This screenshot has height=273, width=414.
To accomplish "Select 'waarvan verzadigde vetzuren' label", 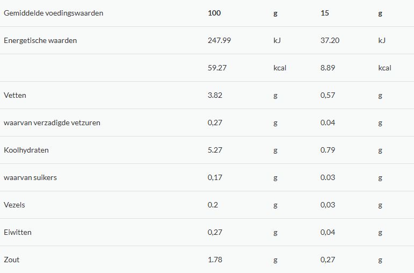I will [52, 123].
